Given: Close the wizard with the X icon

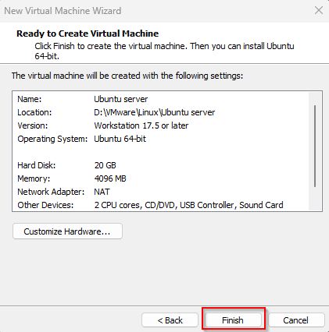Looking at the screenshot, I should coord(319,11).
